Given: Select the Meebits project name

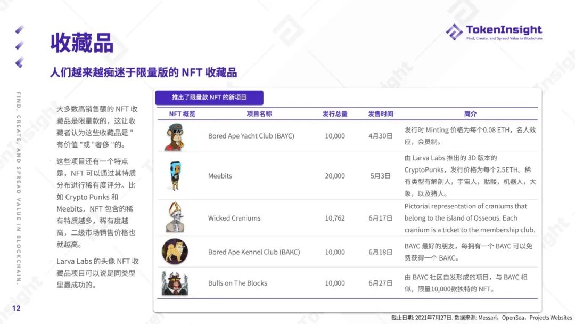Looking at the screenshot, I should [x=220, y=176].
